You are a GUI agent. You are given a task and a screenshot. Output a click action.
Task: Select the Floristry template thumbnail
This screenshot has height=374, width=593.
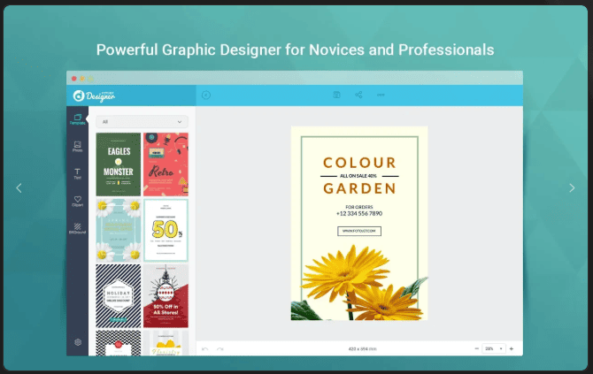pyautogui.click(x=166, y=343)
